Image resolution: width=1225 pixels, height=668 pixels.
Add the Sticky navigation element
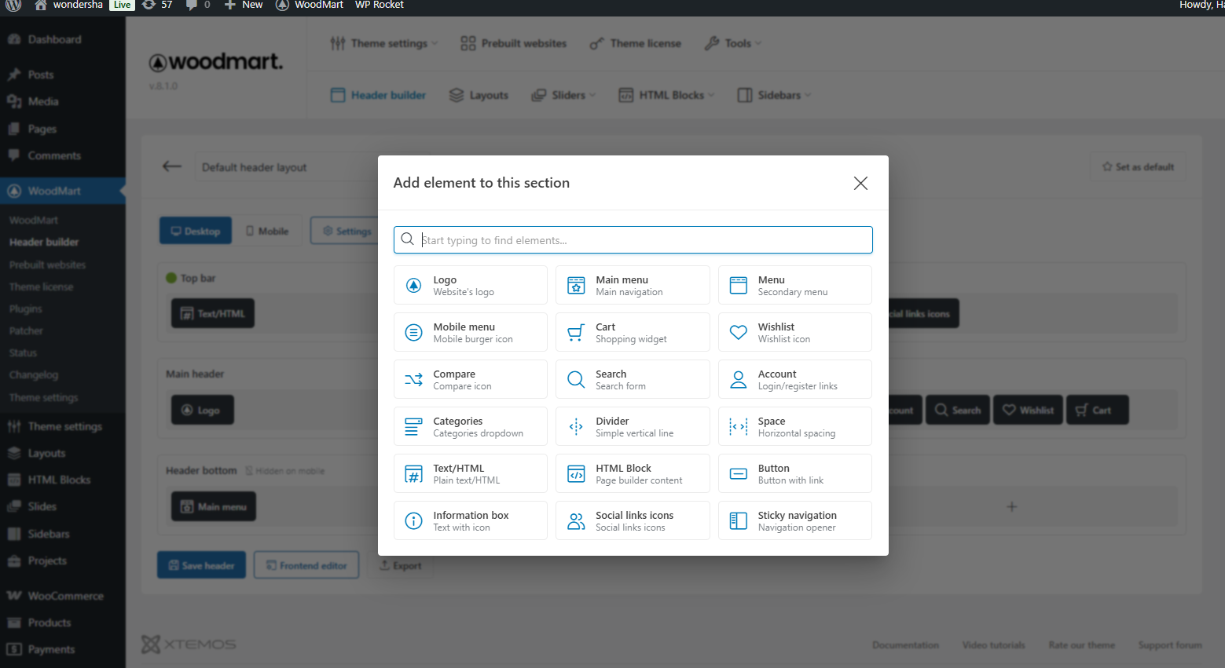pos(794,520)
